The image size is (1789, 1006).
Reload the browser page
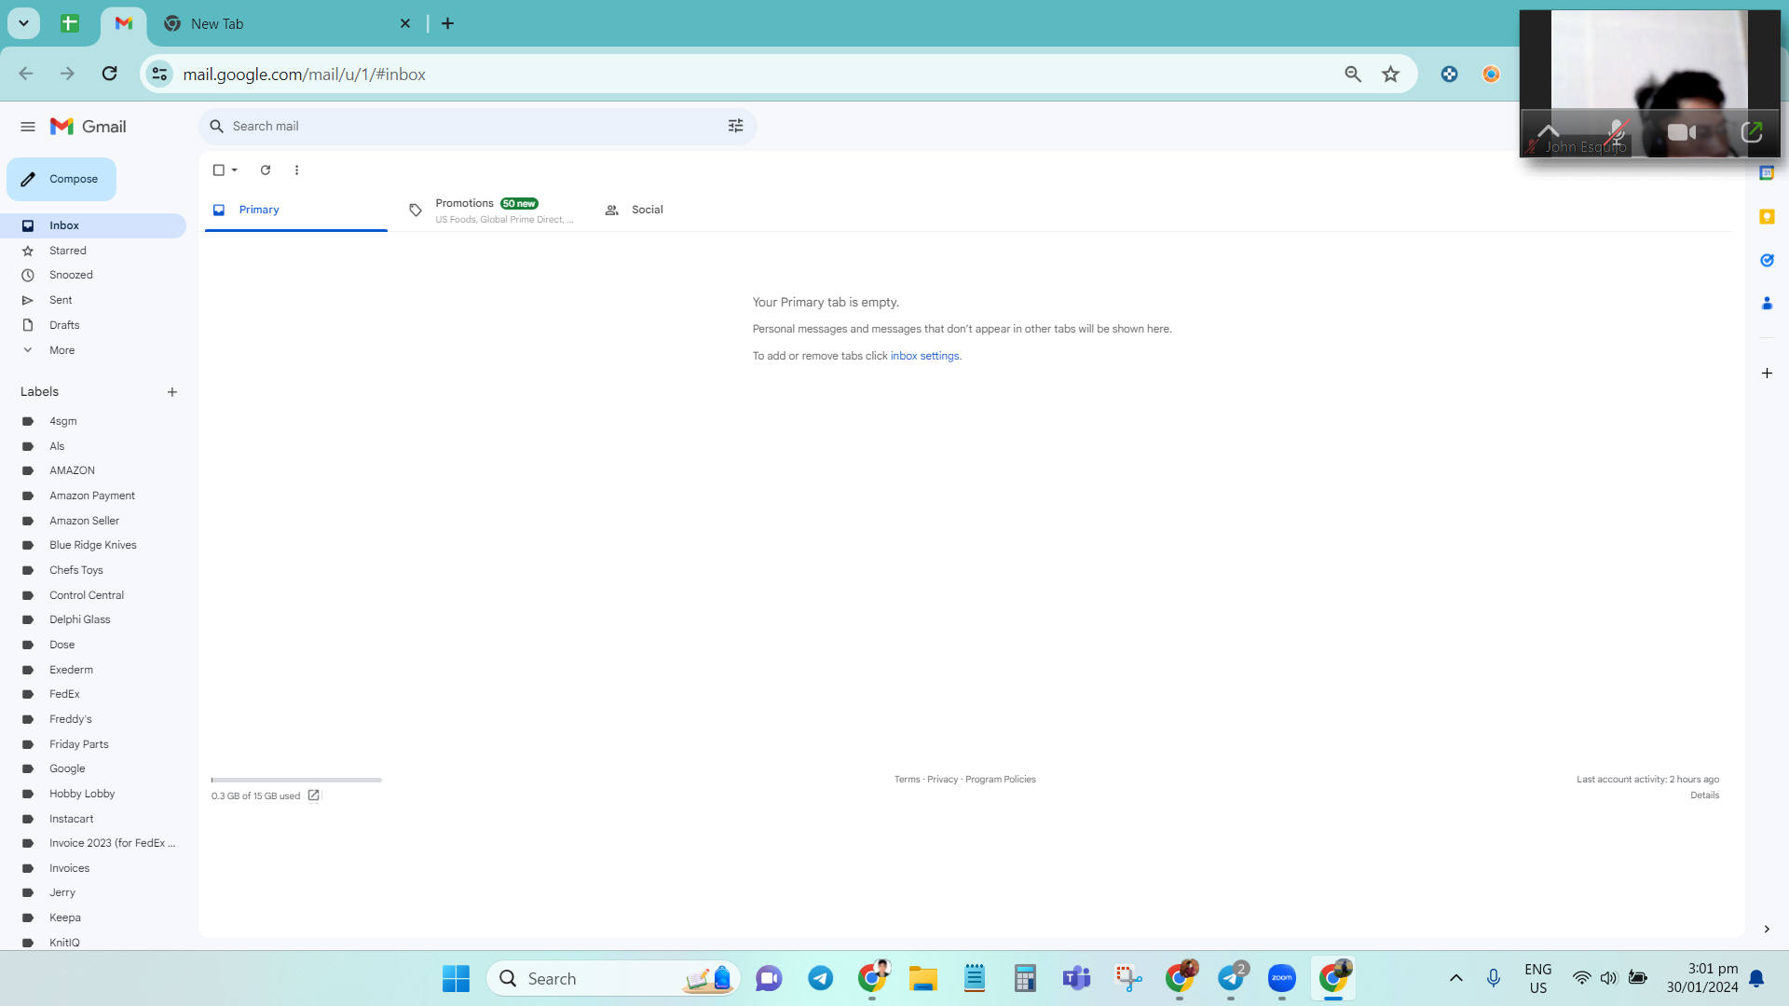109,74
